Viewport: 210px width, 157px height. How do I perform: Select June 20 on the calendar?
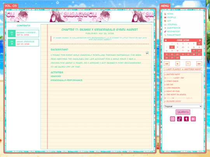tap(199, 51)
